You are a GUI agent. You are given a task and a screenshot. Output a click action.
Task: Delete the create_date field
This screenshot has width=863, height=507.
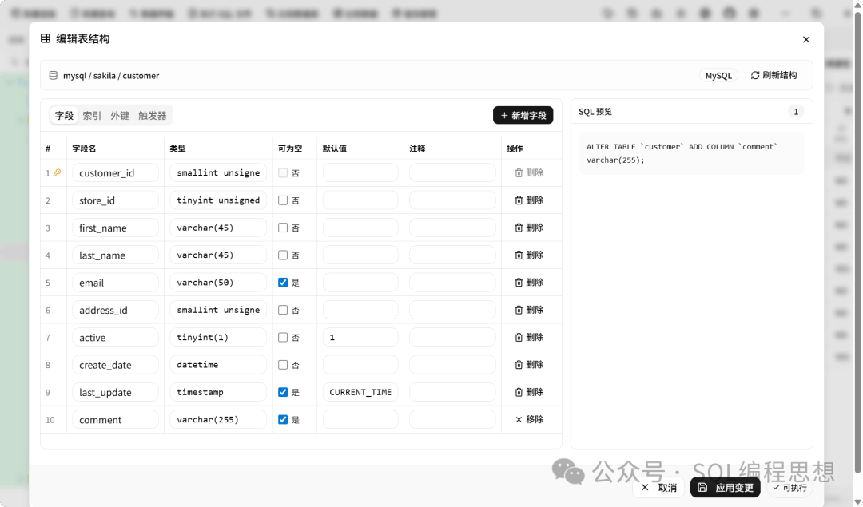tap(529, 365)
